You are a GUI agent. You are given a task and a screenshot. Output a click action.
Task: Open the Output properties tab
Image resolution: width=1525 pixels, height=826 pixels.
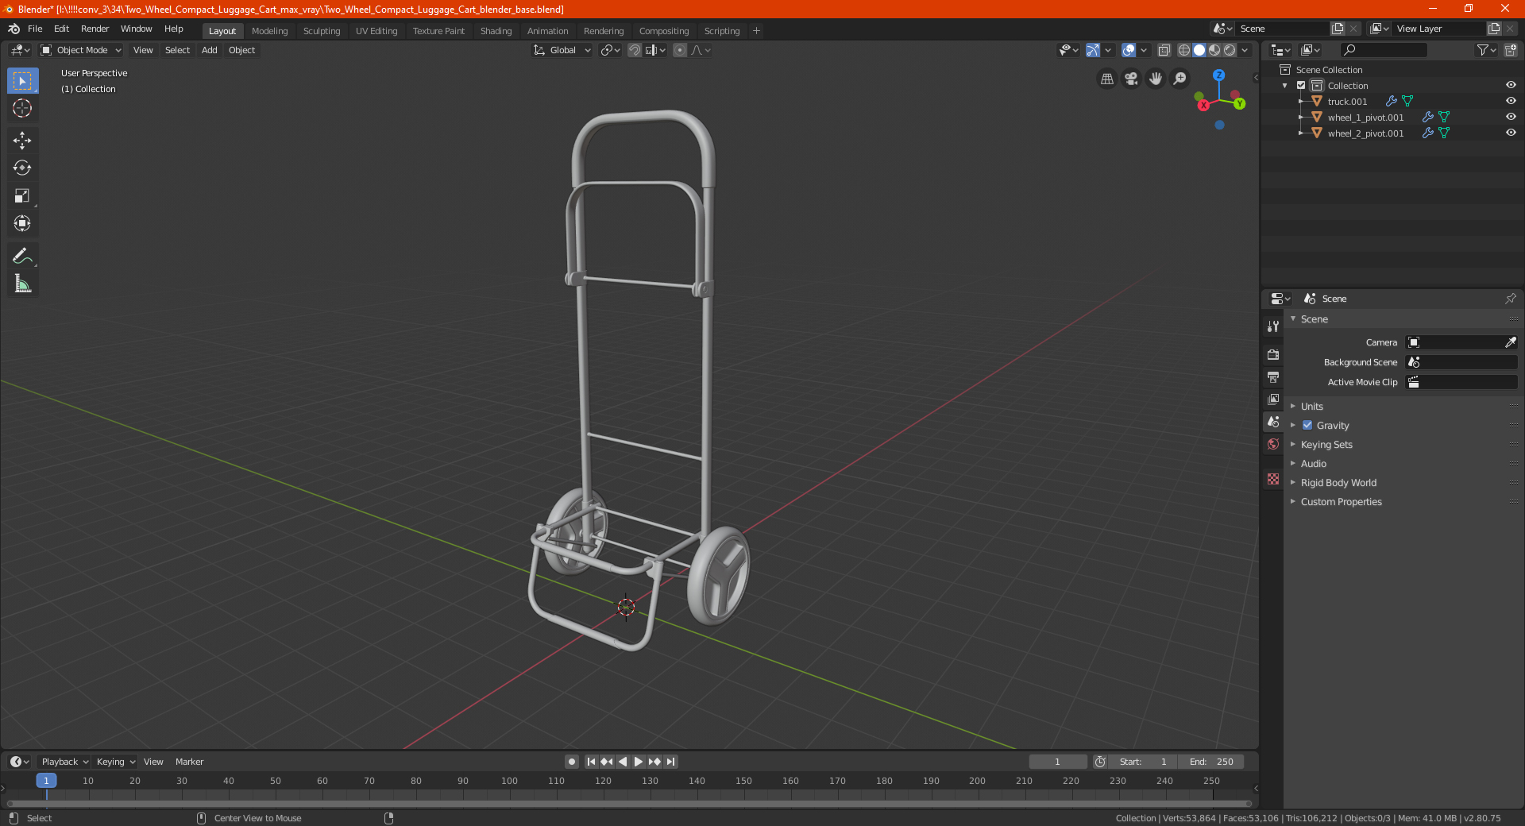click(1273, 376)
